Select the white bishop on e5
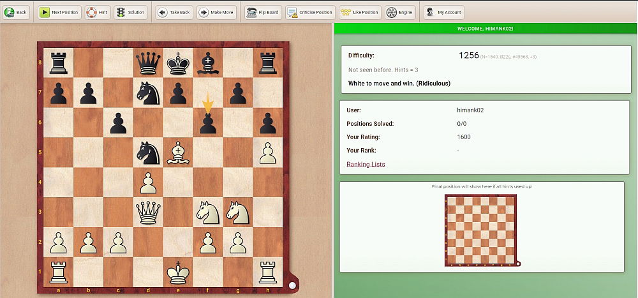The width and height of the screenshot is (638, 298). tap(179, 153)
